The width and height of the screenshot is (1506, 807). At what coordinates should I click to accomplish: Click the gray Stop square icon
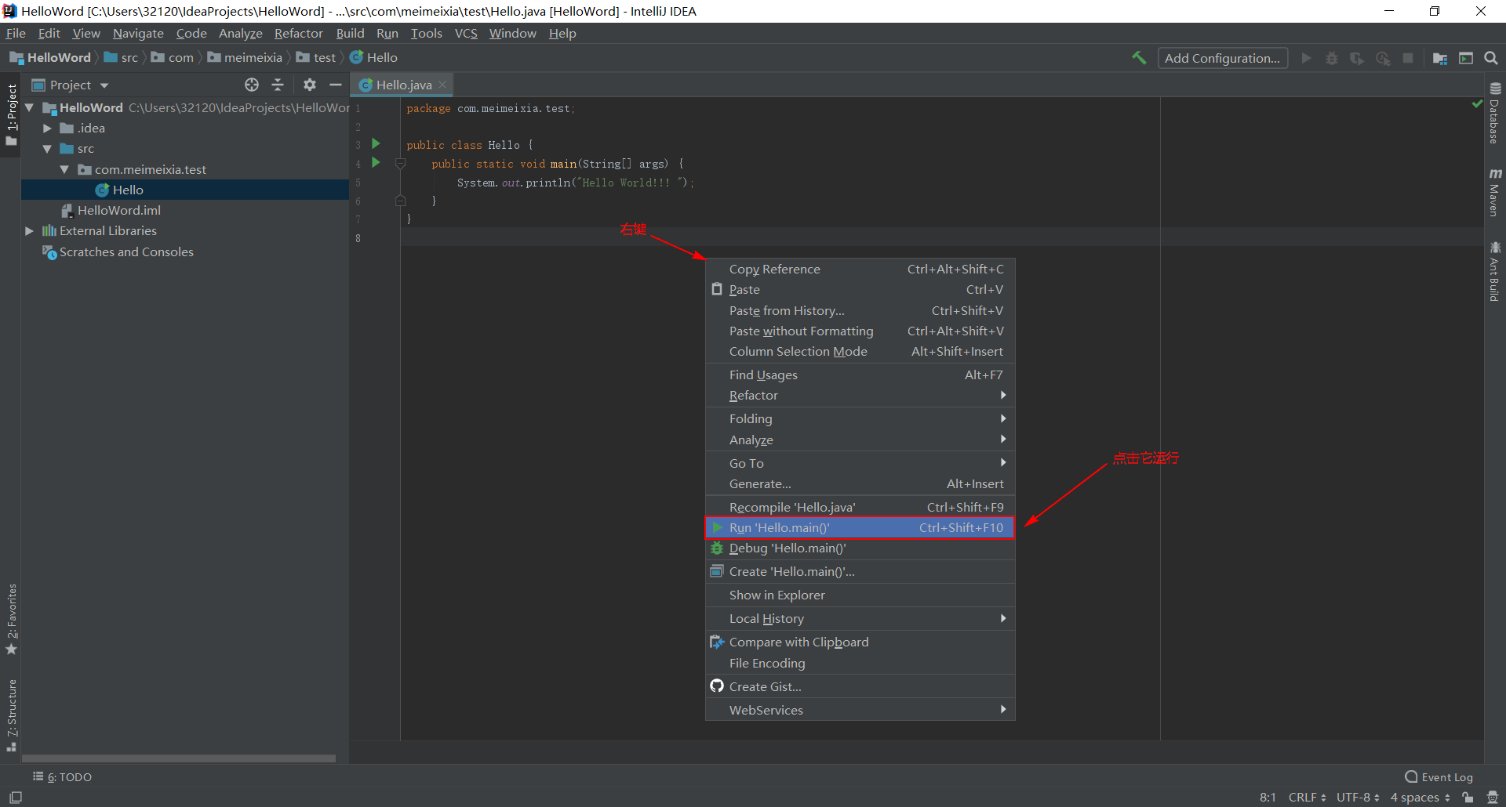tap(1408, 58)
